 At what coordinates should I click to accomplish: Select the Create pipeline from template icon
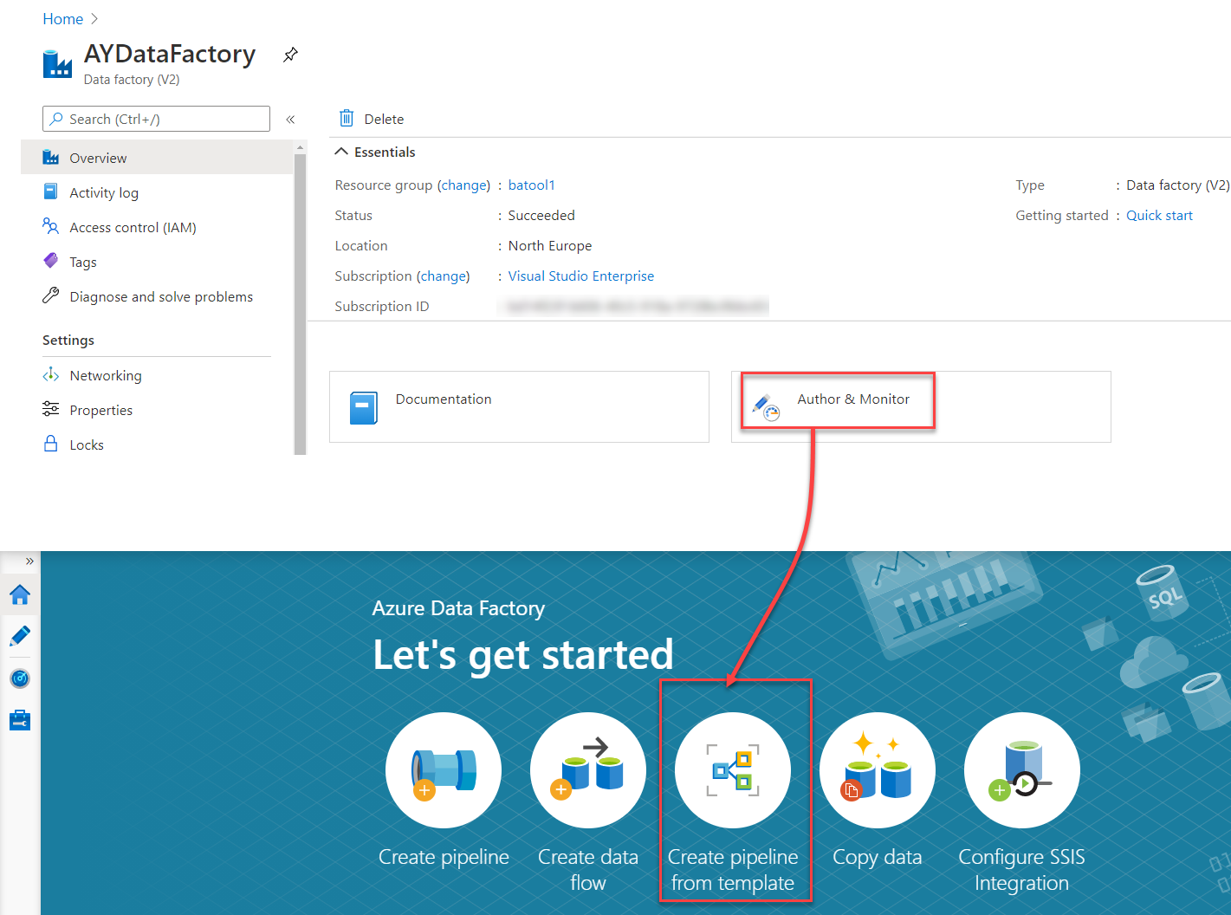point(734,769)
